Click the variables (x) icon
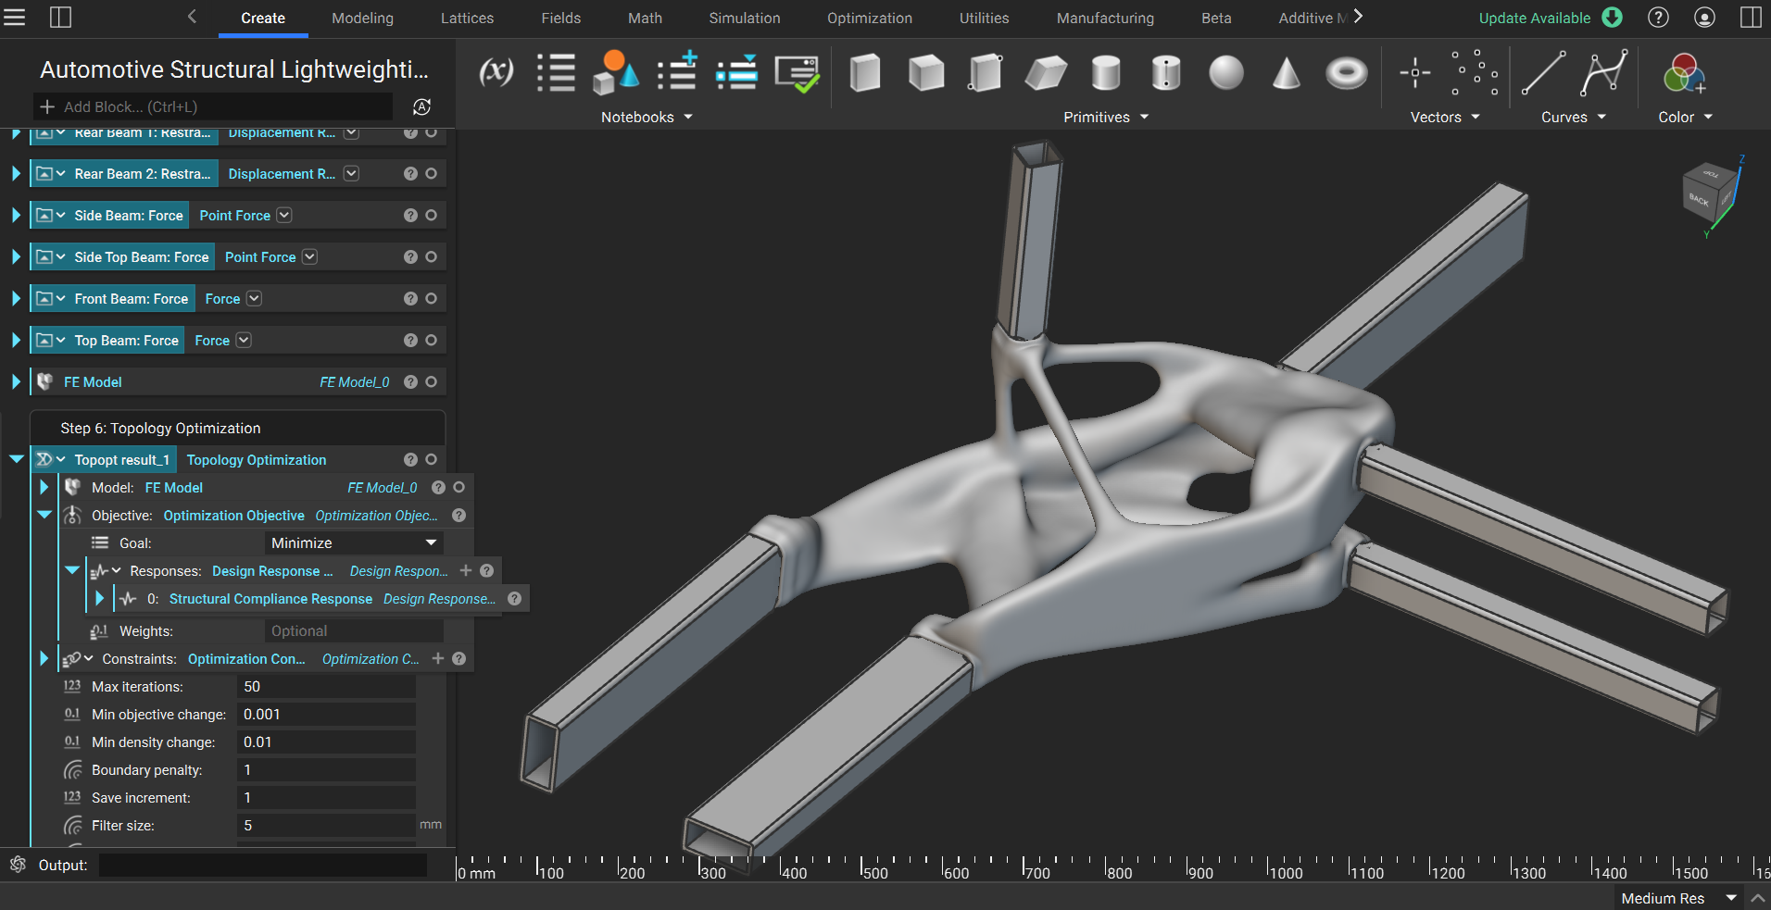 496,72
